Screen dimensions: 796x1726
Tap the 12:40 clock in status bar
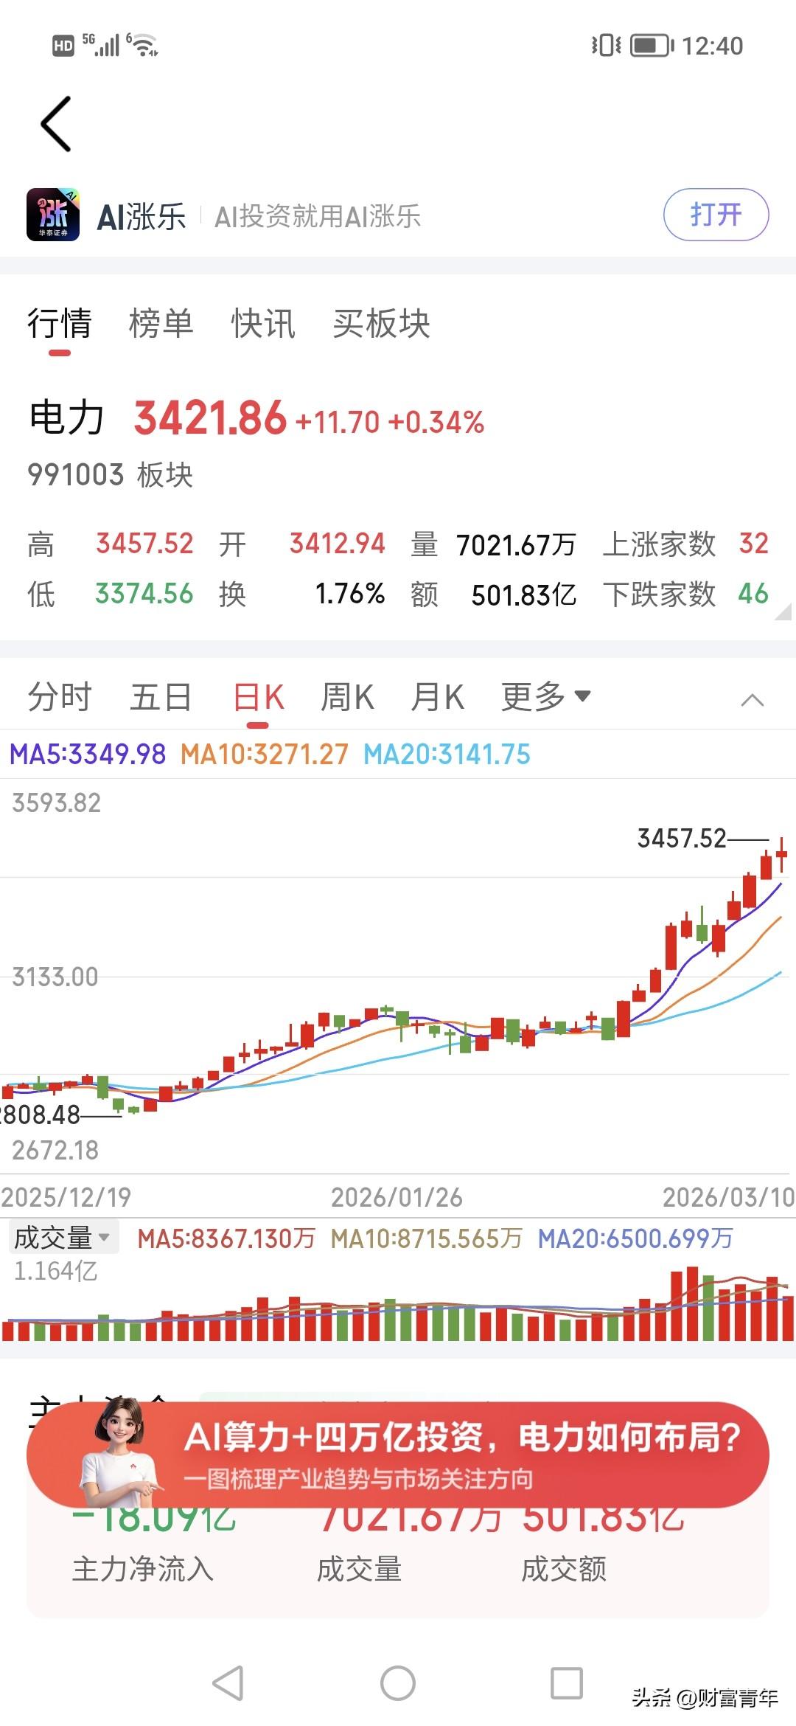coord(712,46)
